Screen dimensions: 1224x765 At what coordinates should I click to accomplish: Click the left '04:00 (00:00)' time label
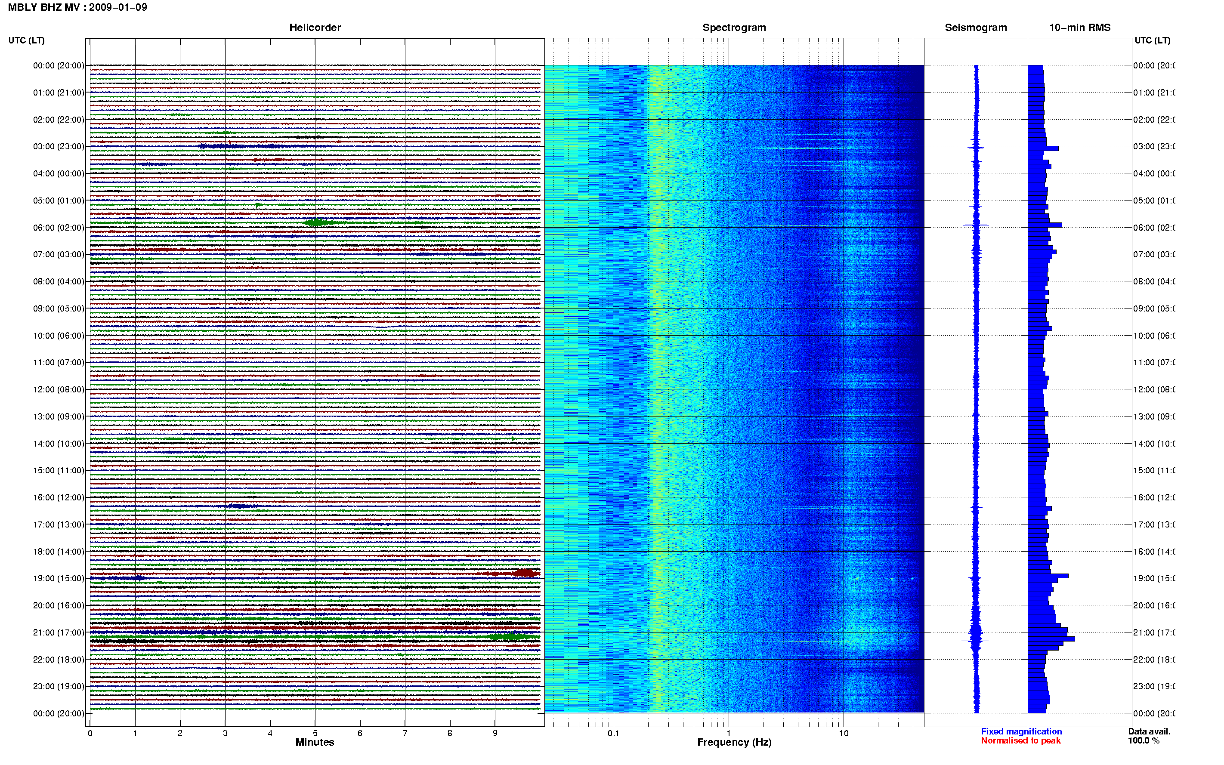59,173
